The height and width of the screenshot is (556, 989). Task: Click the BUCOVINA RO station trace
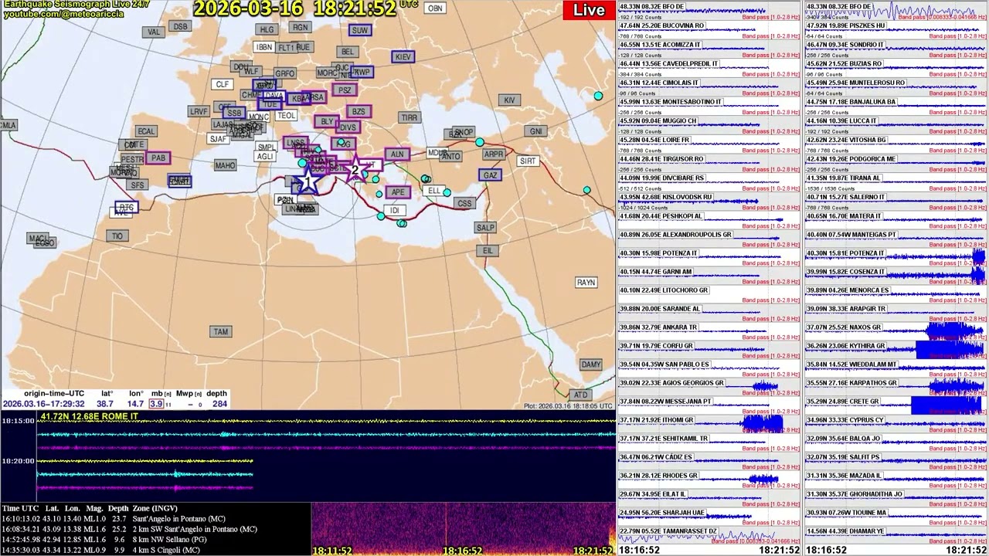click(709, 30)
